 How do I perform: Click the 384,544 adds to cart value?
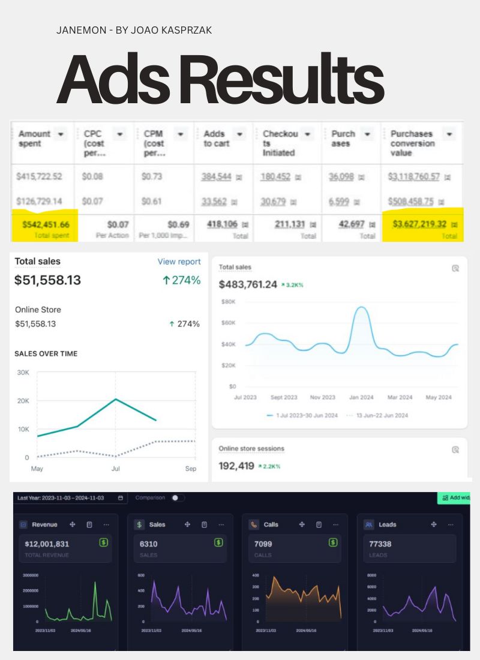[x=217, y=177]
